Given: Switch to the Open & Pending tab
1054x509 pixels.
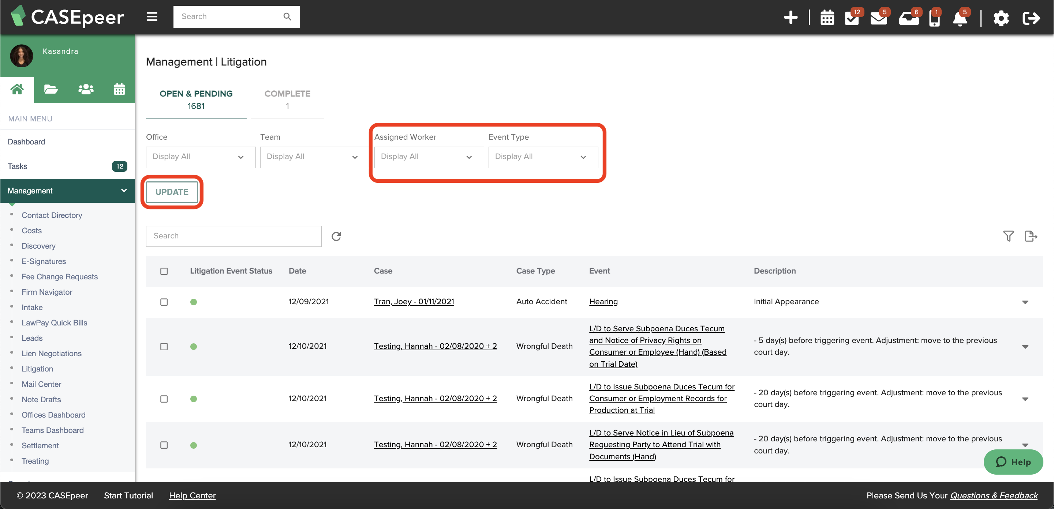Looking at the screenshot, I should pyautogui.click(x=196, y=100).
